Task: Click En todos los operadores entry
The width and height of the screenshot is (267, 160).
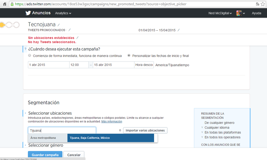Action: point(223,137)
